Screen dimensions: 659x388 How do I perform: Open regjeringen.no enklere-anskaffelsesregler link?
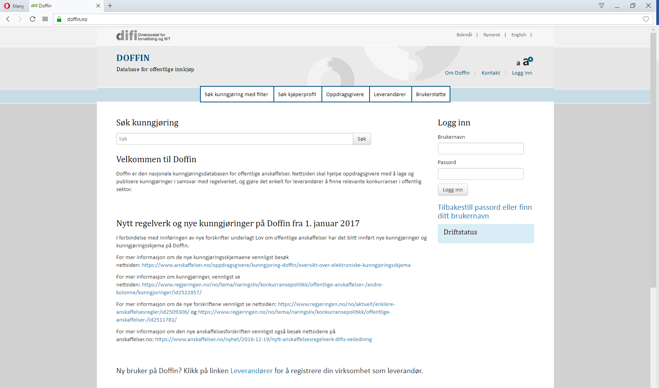pyautogui.click(x=255, y=308)
